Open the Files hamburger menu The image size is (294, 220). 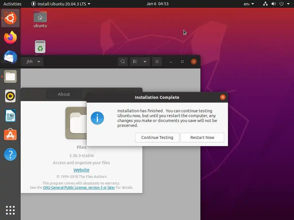[157, 62]
